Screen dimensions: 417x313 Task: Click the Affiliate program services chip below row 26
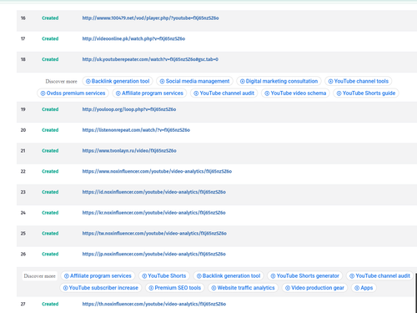(98, 276)
